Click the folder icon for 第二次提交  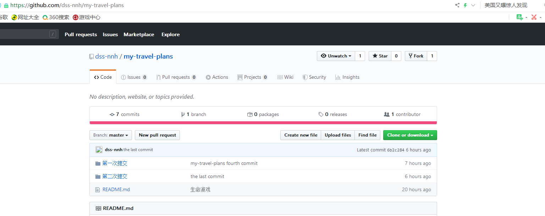pyautogui.click(x=98, y=177)
